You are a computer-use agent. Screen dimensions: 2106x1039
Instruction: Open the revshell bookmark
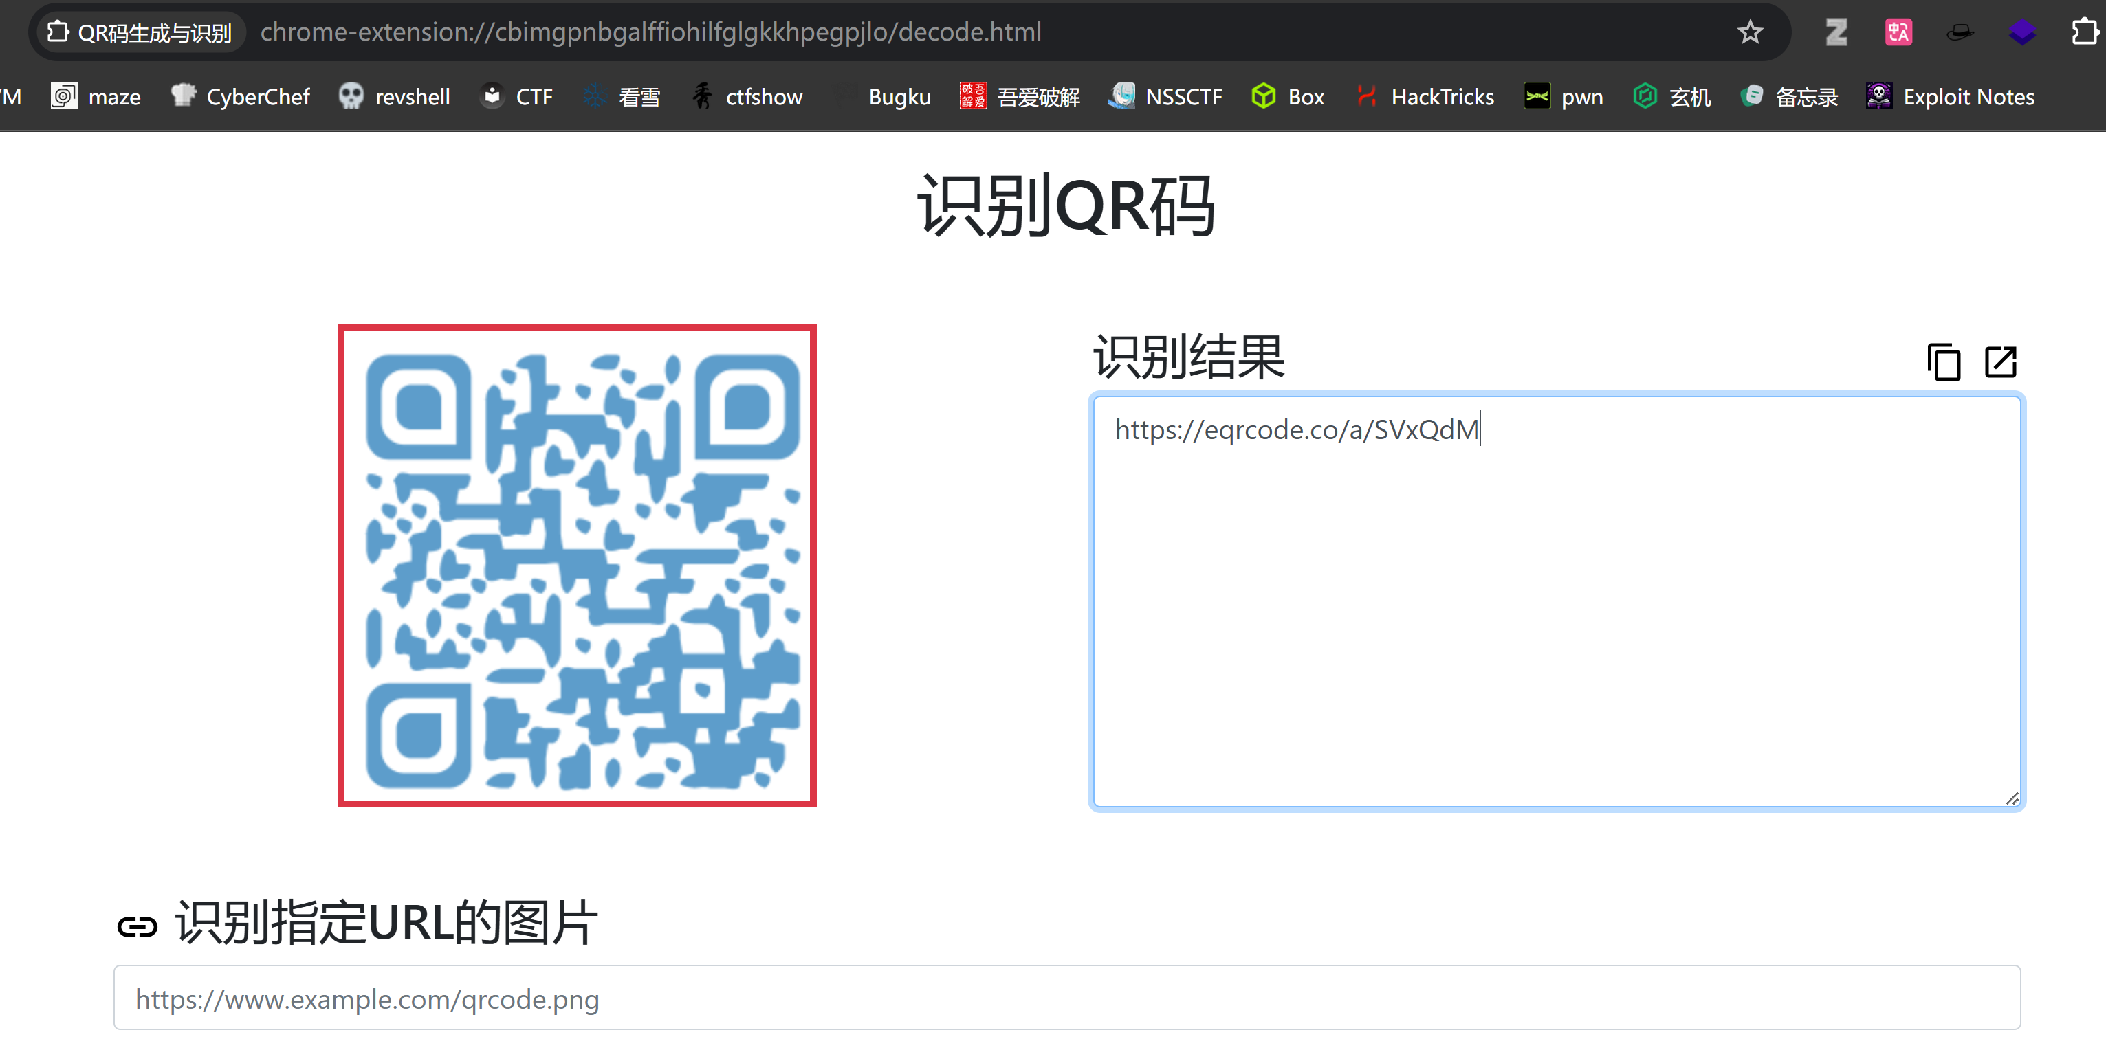(x=395, y=96)
